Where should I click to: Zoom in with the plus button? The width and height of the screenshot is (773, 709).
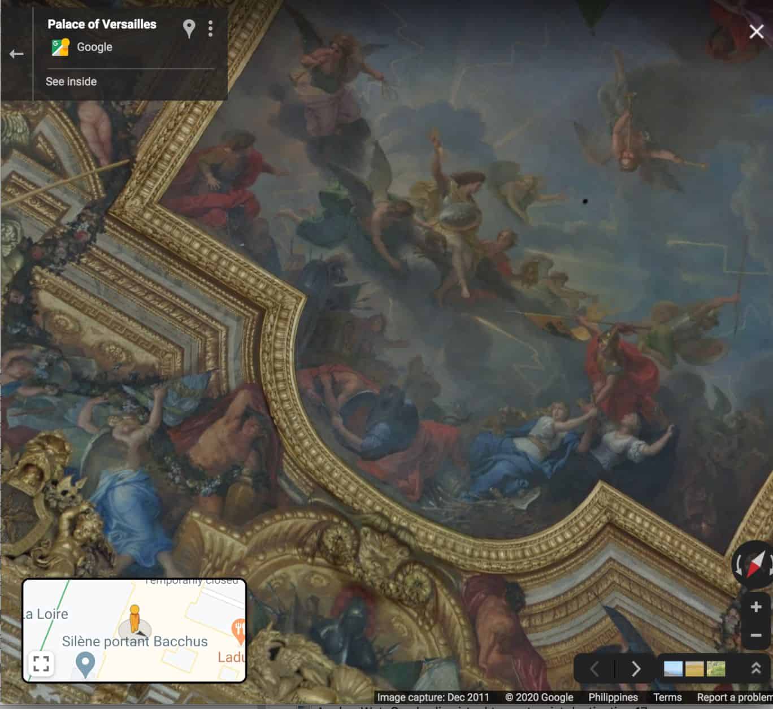point(756,607)
